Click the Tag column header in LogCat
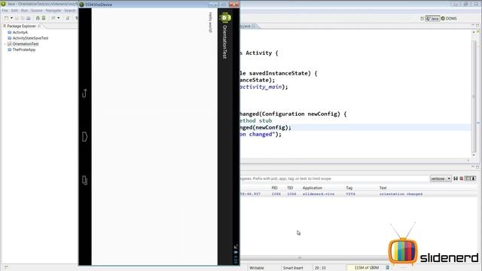The width and height of the screenshot is (482, 271). point(349,187)
